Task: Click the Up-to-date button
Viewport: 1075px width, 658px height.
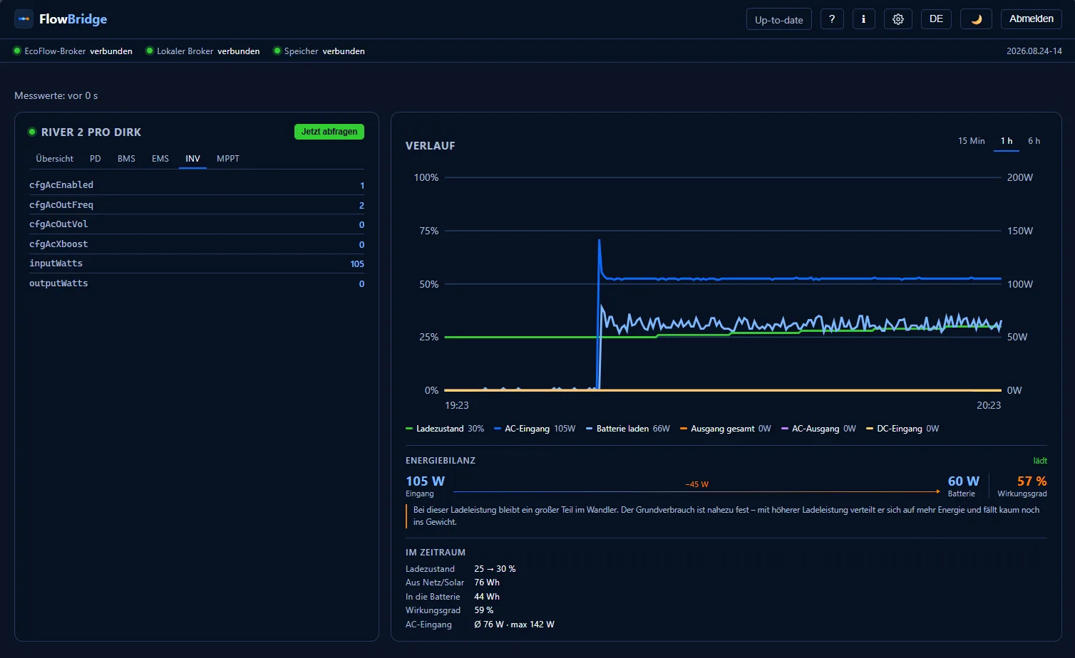Action: [x=779, y=19]
